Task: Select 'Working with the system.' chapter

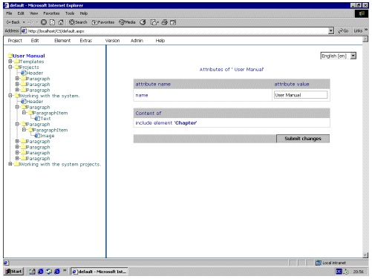Action: tap(50, 96)
